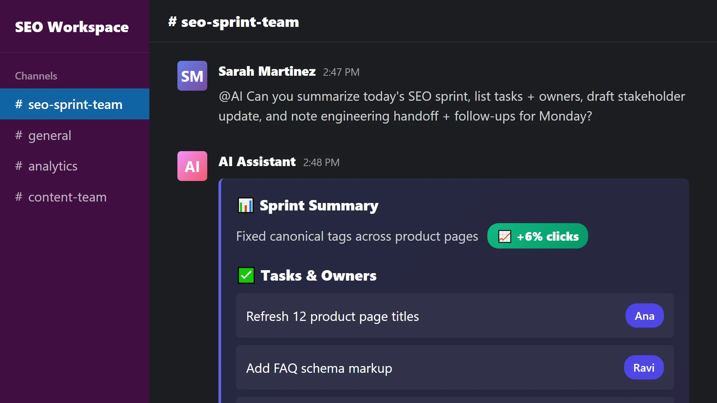
Task: Select the Add FAQ schema markup task
Action: 455,368
